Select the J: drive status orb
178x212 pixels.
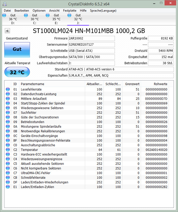pyautogui.click(x=69, y=15)
